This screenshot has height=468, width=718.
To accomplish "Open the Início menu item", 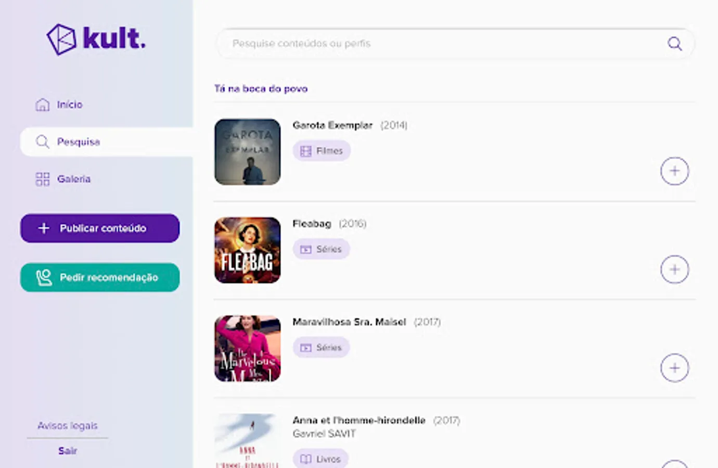I will click(70, 105).
